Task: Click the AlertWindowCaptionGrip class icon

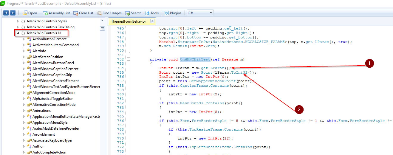Action: pos(29,75)
